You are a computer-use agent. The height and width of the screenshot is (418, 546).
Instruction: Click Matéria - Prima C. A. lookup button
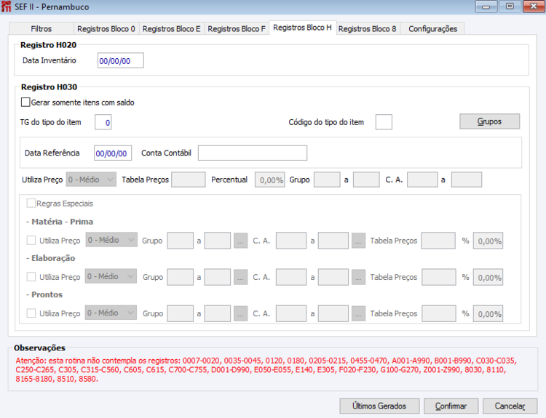coord(358,241)
